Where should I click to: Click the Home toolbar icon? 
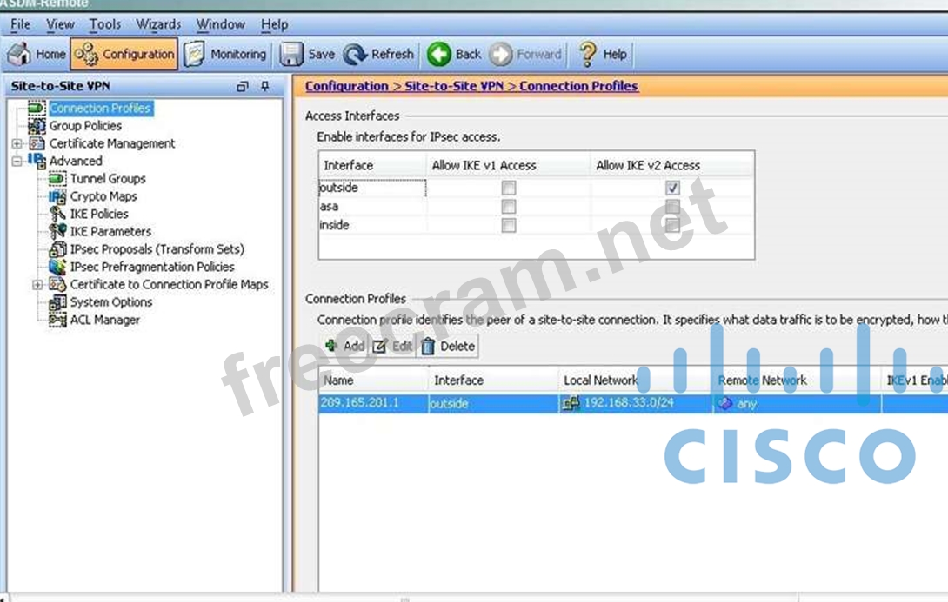[x=19, y=54]
